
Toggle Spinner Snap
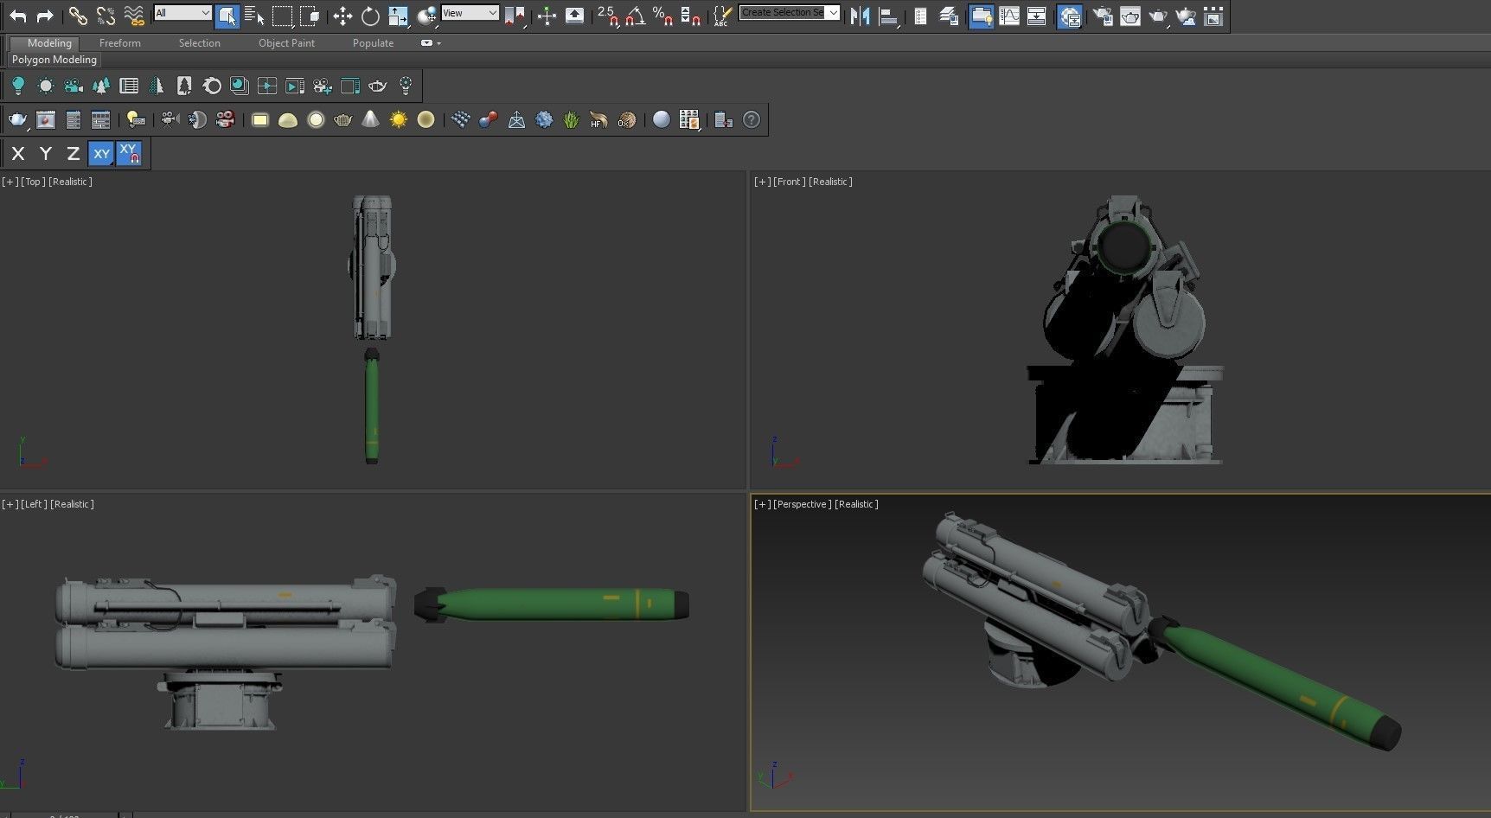click(691, 16)
